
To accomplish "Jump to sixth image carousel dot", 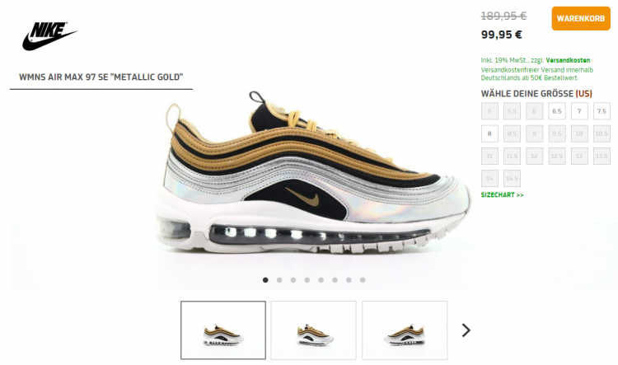I will [335, 280].
